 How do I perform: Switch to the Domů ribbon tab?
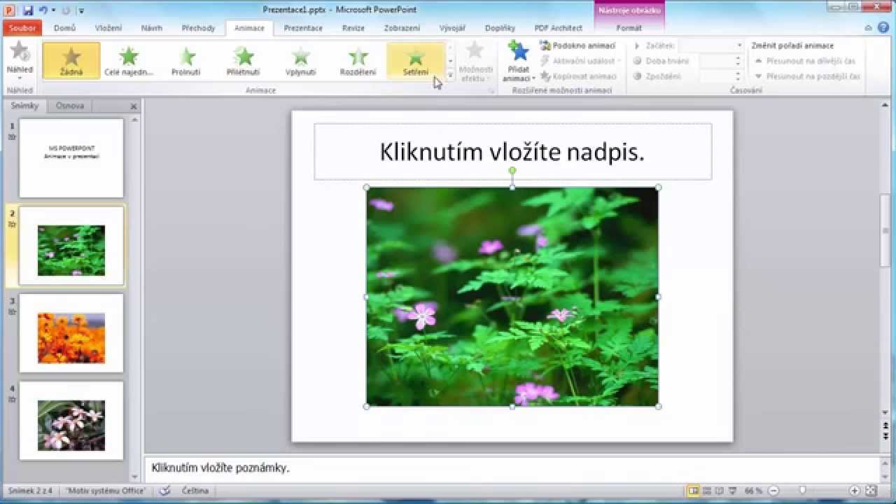pyautogui.click(x=64, y=28)
